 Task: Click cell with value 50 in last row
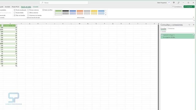(10, 66)
